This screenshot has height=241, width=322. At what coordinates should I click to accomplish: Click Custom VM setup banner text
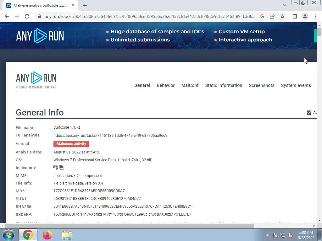point(241,32)
